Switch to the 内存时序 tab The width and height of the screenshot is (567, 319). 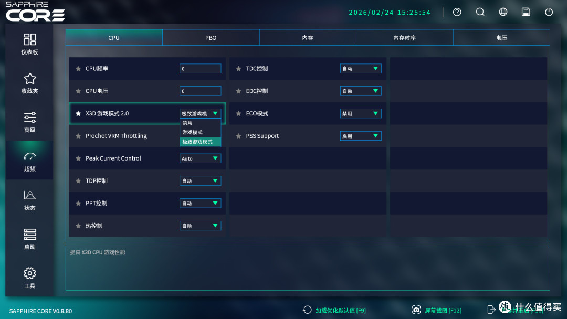pyautogui.click(x=405, y=38)
